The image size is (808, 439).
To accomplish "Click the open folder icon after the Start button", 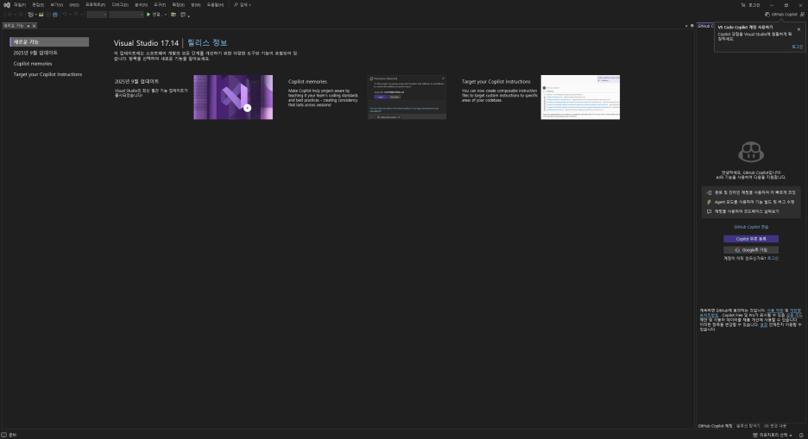I will pyautogui.click(x=174, y=15).
